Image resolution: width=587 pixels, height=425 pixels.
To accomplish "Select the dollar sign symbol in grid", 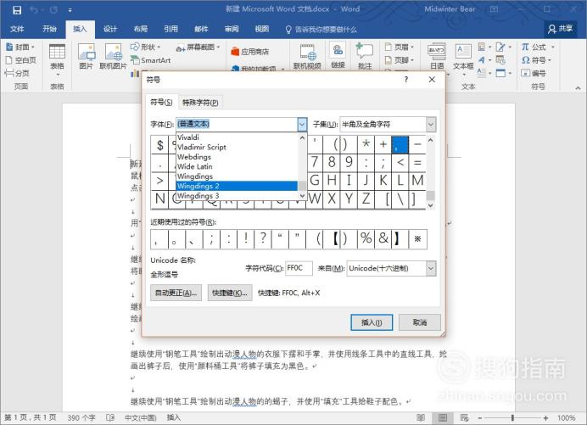I will (x=159, y=144).
